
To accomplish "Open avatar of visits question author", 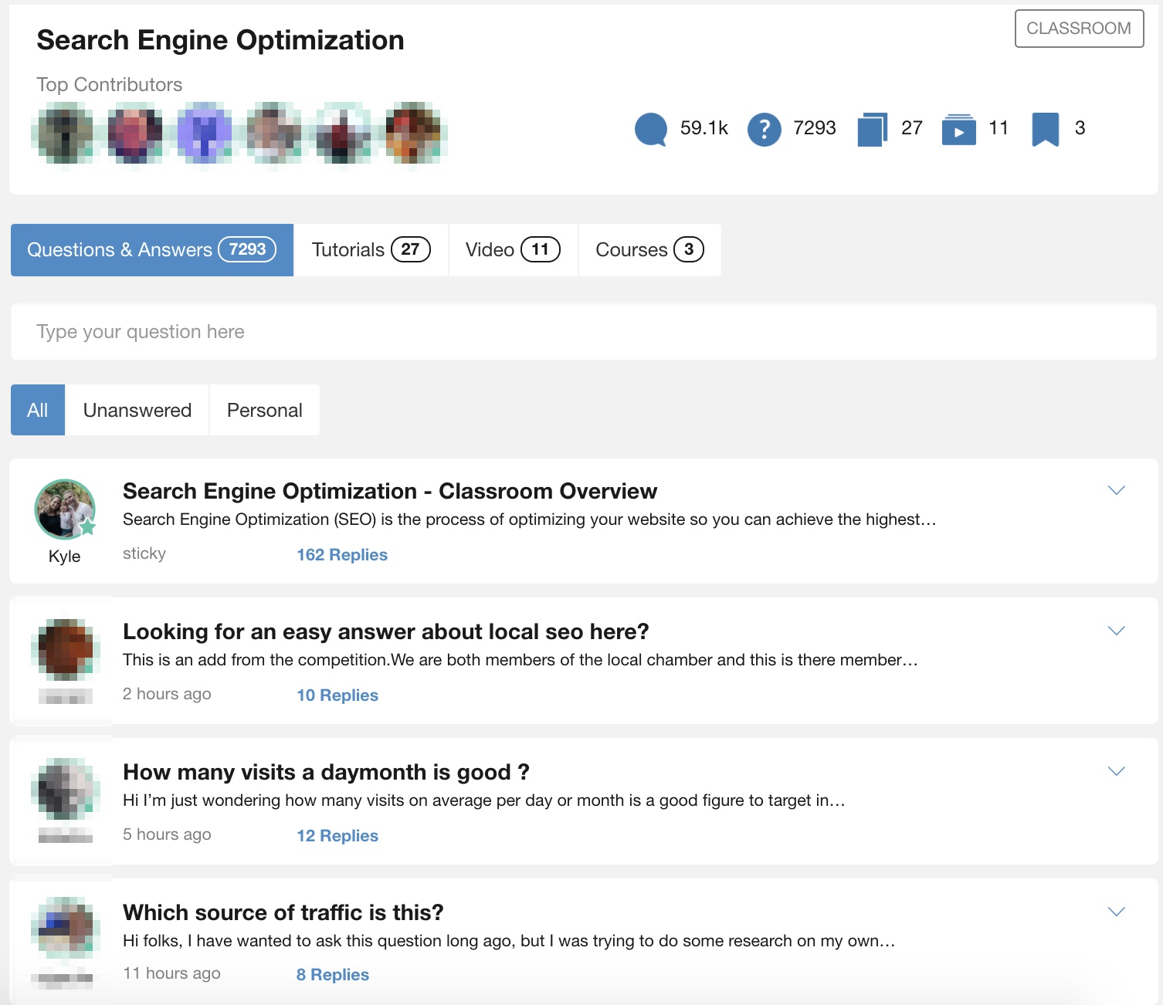I will [x=66, y=789].
